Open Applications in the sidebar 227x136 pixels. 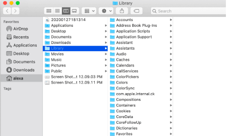[21, 45]
